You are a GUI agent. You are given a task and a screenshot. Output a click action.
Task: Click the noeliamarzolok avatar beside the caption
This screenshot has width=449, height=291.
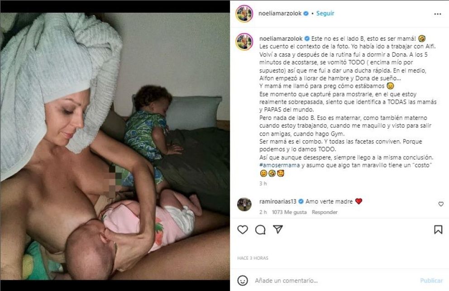pyautogui.click(x=244, y=42)
